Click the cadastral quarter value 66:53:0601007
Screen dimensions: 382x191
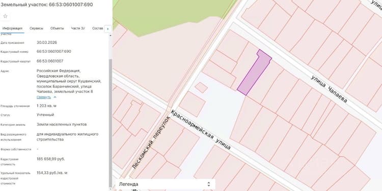click(x=50, y=61)
